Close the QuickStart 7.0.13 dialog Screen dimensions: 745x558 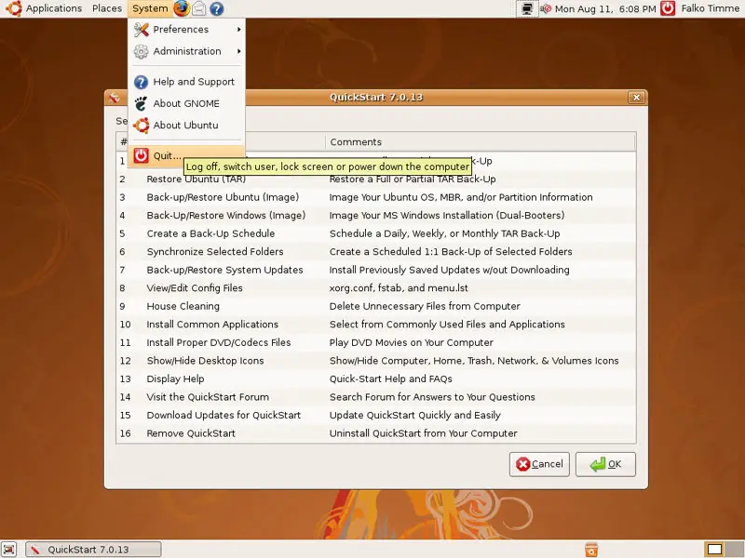pos(636,98)
